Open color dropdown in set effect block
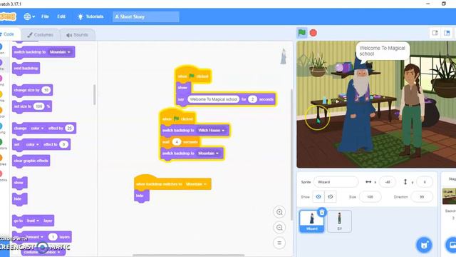 32,144
